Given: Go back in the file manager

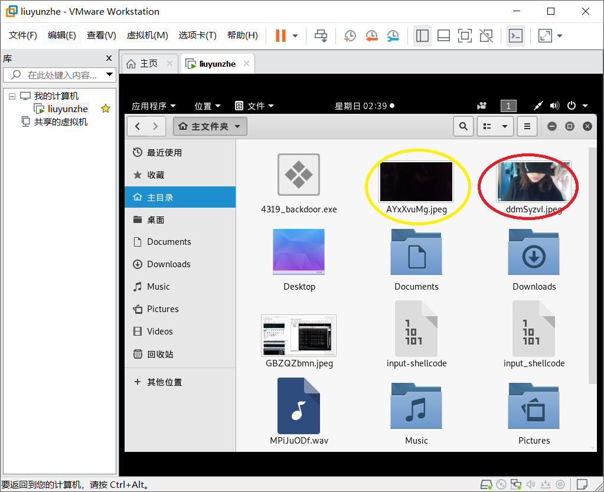Looking at the screenshot, I should pyautogui.click(x=138, y=126).
